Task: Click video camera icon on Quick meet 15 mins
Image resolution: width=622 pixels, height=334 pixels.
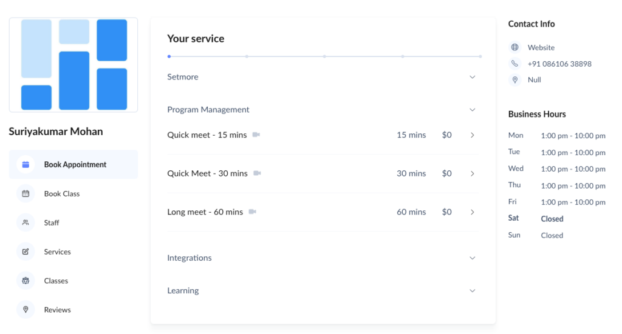Action: (256, 135)
